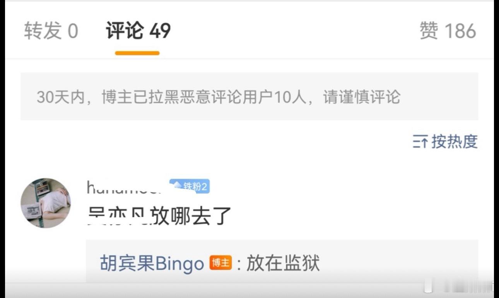Click the blurred watermark at bottom right

coord(459,288)
